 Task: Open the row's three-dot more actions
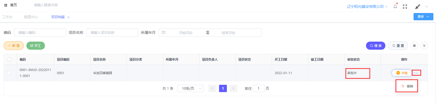point(416,73)
